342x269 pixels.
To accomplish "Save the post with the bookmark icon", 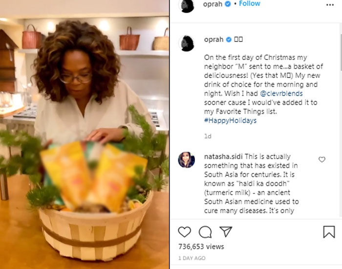I will click(x=329, y=232).
